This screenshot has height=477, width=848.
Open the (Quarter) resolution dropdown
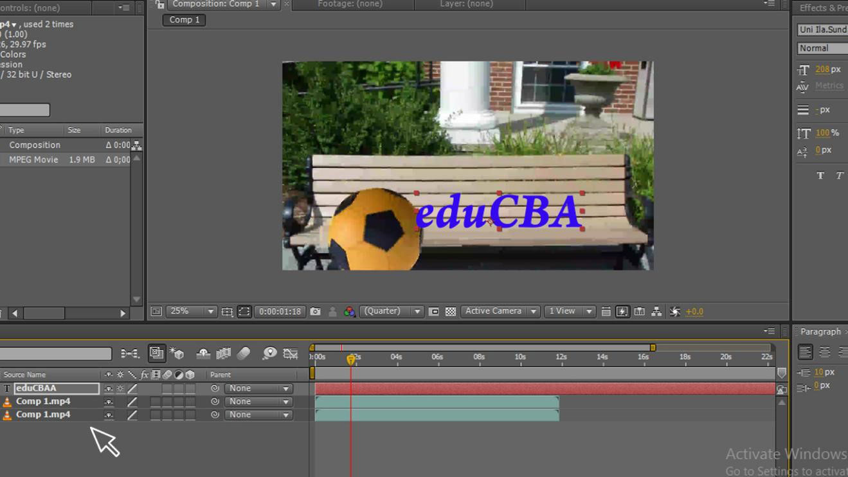coord(392,311)
